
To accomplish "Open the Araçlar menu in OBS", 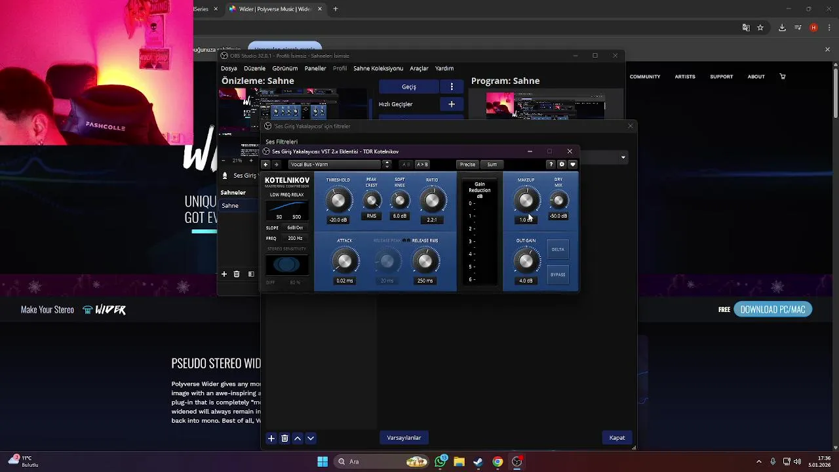I will click(419, 68).
